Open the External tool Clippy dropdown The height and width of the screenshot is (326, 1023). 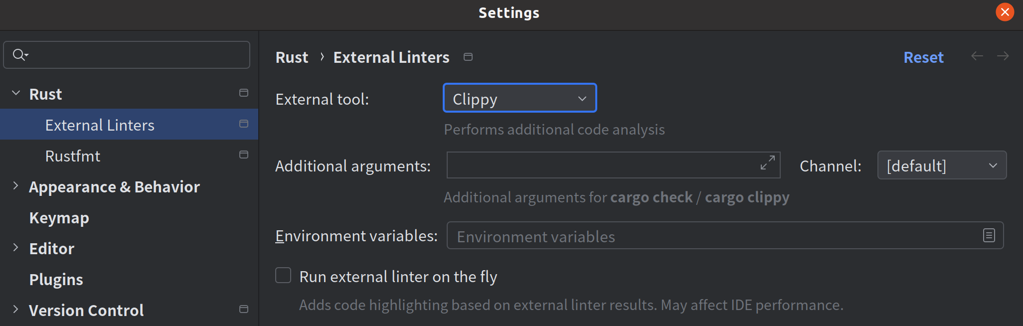coord(520,98)
